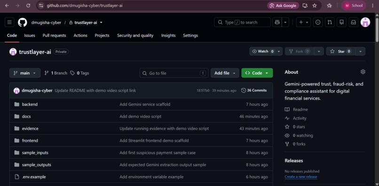Viewport: 379px width, 186px height.
Task: Click the sample_outputs folder icon
Action: coord(16,165)
